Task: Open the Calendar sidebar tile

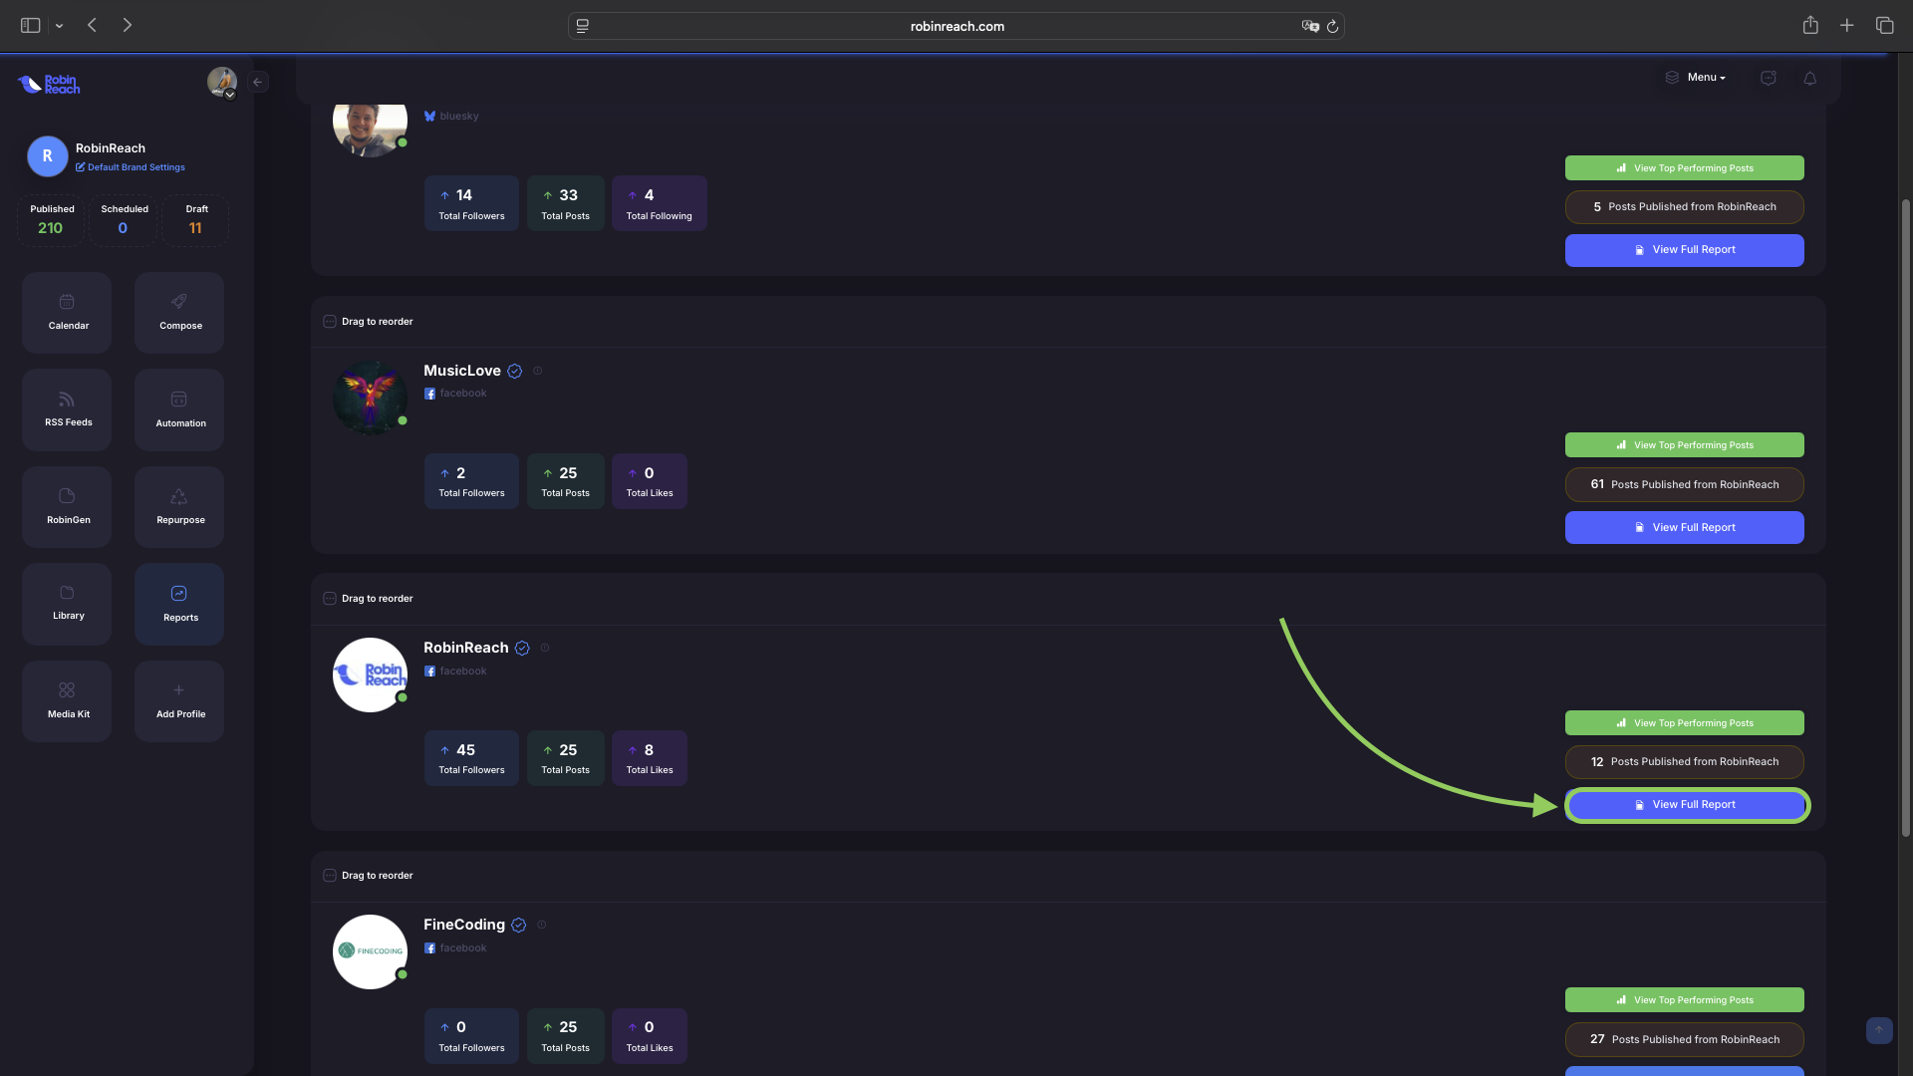Action: point(67,312)
